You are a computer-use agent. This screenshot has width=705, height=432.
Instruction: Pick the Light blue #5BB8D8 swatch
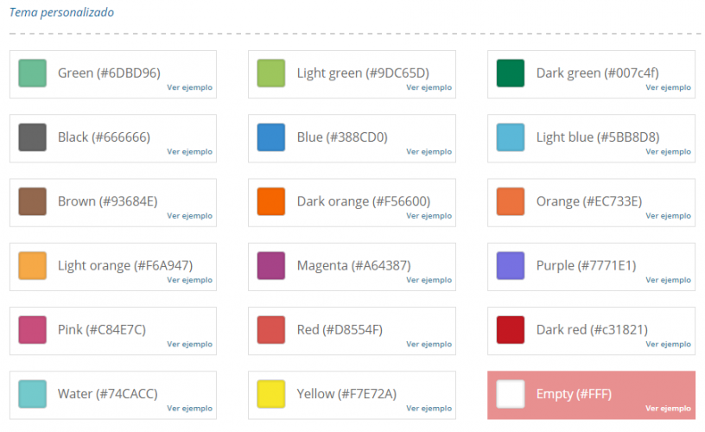[511, 137]
